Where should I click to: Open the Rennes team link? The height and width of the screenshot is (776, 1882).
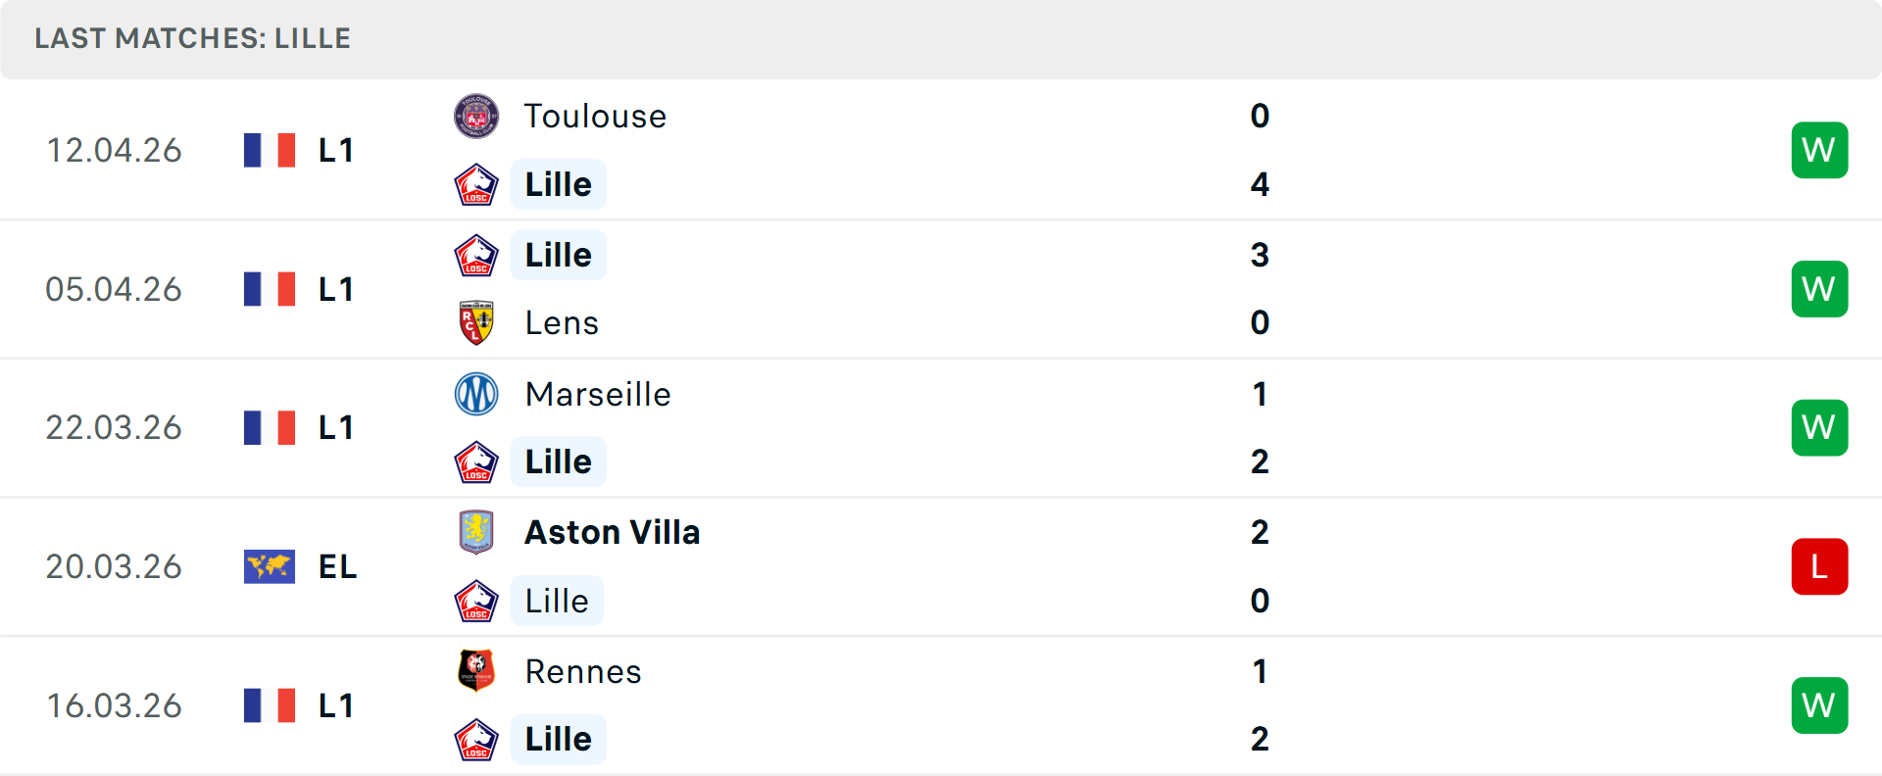click(x=583, y=671)
